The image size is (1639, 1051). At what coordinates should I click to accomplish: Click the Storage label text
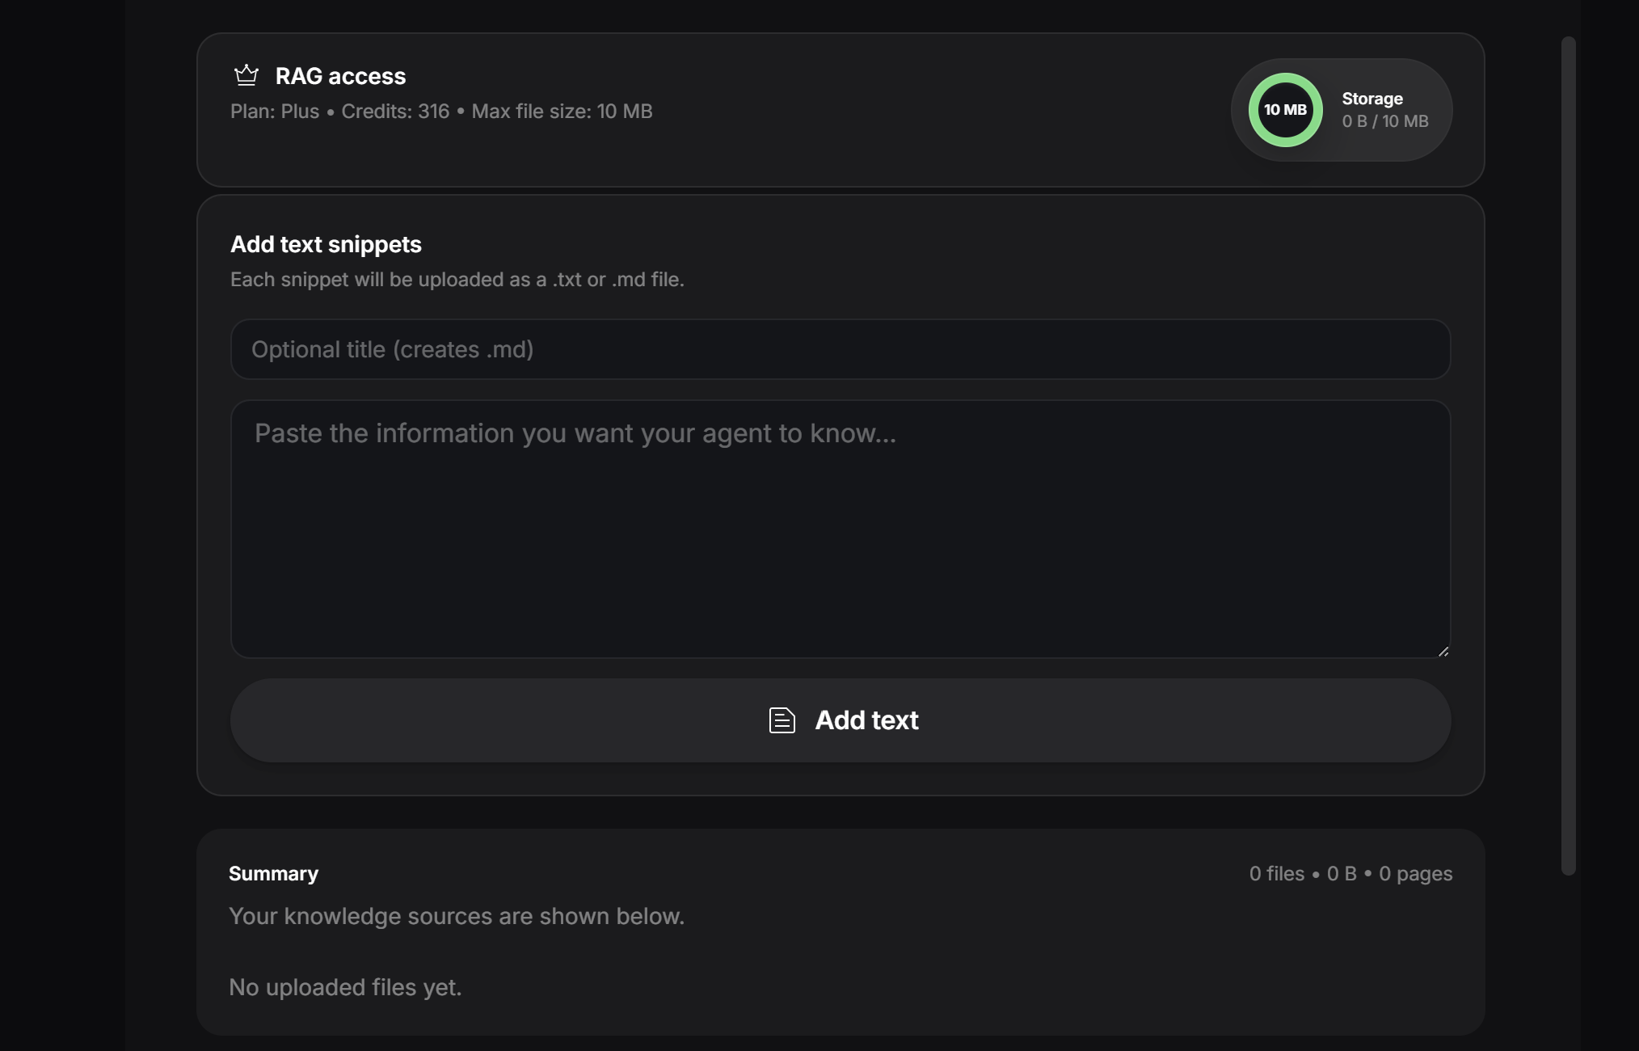(x=1372, y=99)
